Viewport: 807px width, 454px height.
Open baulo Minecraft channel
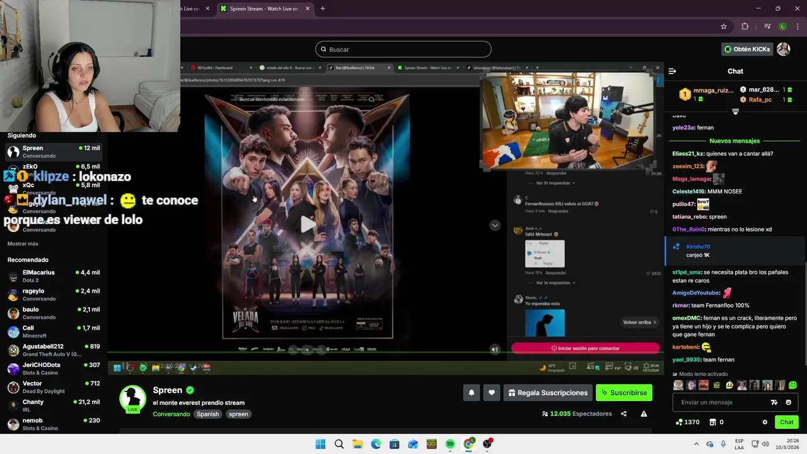(54, 313)
